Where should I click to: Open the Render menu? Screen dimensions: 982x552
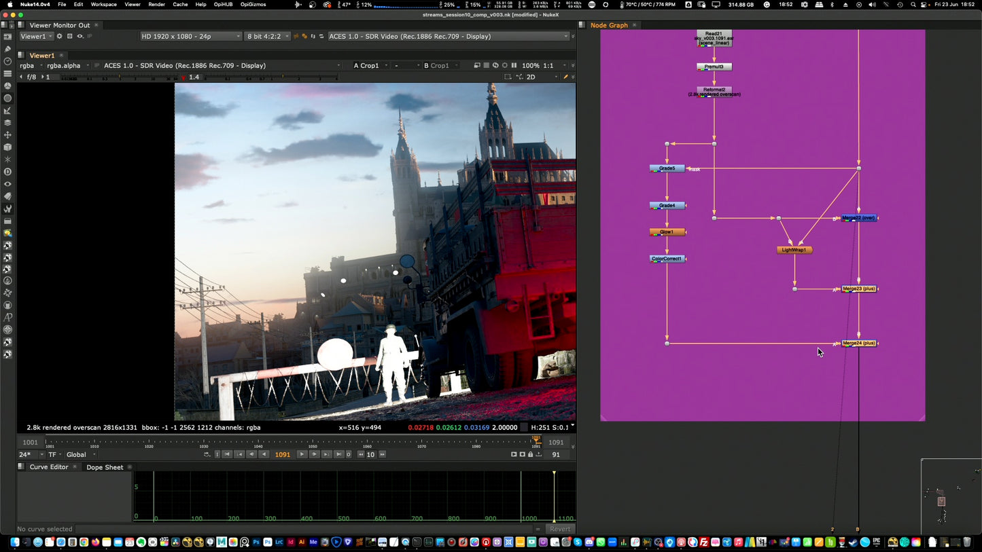[x=156, y=4]
